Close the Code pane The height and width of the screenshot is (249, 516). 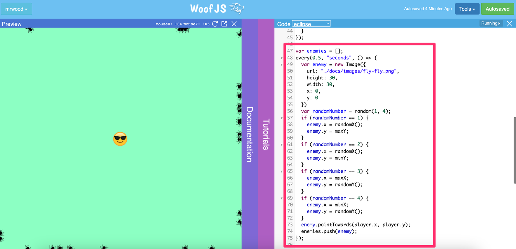click(x=509, y=23)
